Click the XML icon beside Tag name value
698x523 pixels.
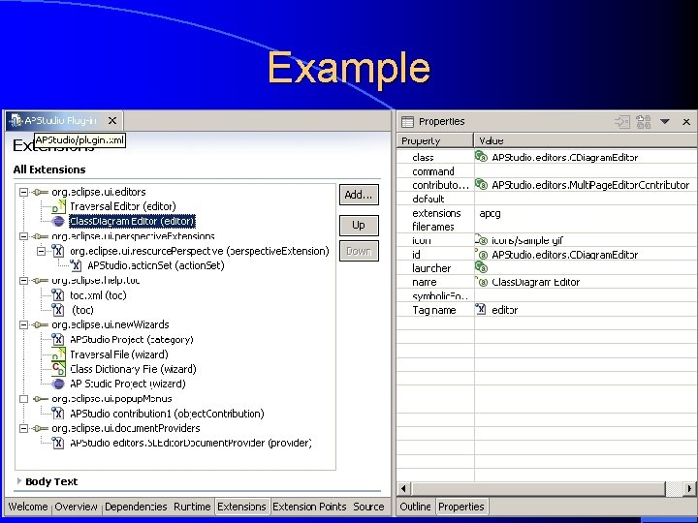click(481, 309)
